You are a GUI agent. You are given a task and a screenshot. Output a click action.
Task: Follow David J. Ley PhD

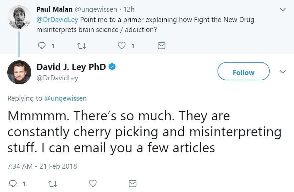pos(243,73)
